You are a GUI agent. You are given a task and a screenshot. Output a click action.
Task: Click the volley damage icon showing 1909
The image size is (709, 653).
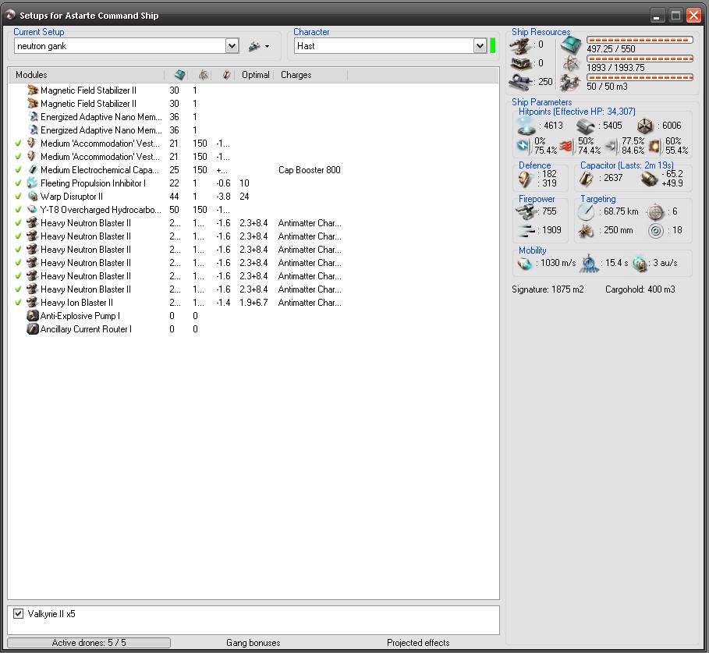[526, 230]
